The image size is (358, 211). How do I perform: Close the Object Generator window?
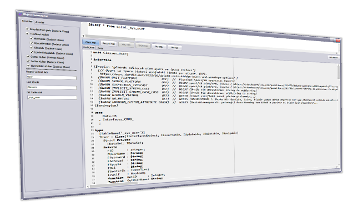tap(338, 41)
